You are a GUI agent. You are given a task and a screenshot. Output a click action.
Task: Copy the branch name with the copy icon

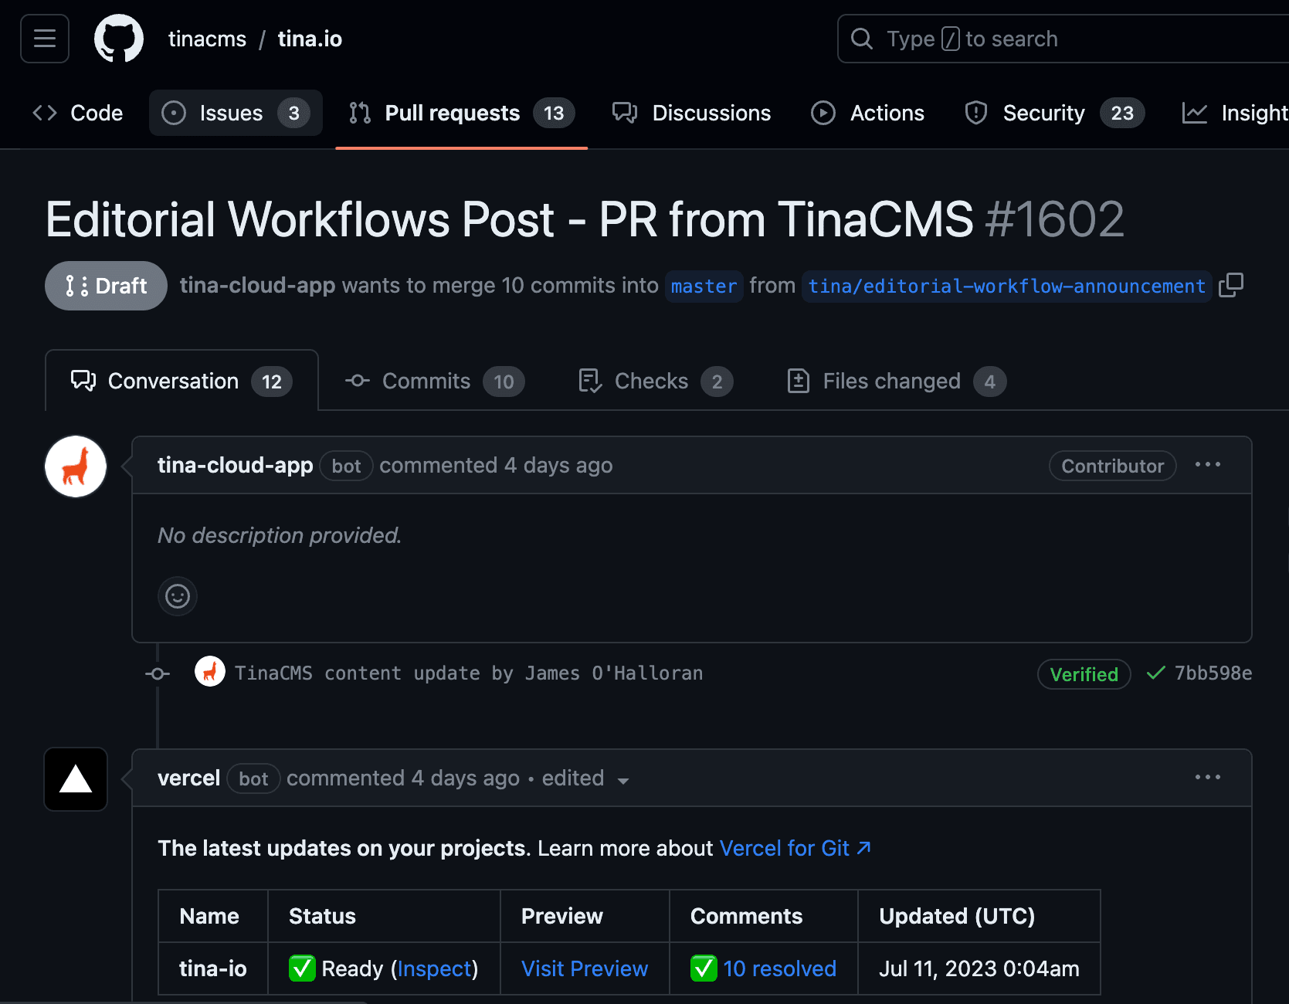[1230, 285]
